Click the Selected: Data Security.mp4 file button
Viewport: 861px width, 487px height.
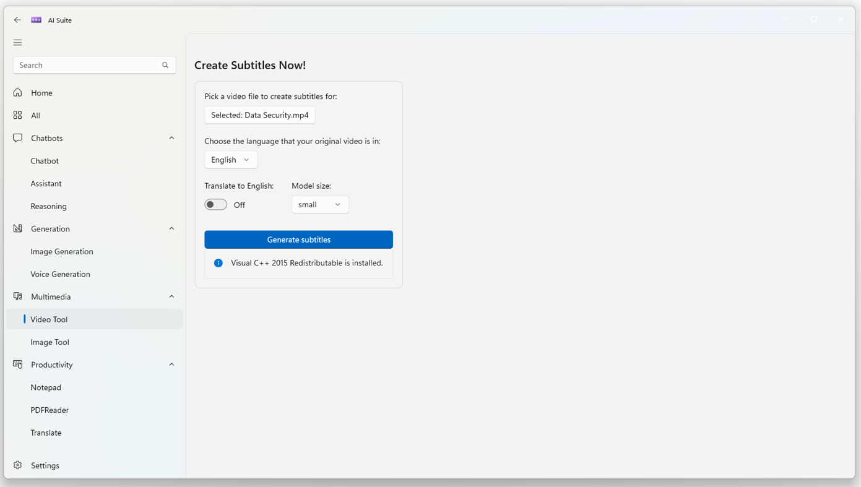click(259, 114)
